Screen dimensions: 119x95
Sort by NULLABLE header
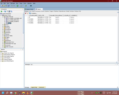click(x=52, y=15)
